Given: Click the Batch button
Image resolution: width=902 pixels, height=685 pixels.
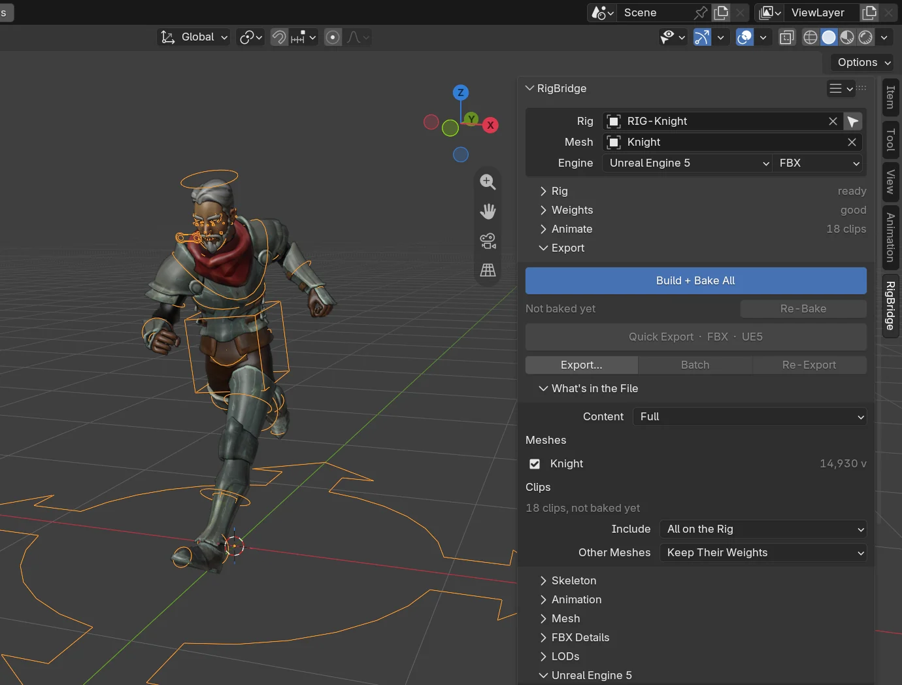Looking at the screenshot, I should (x=695, y=365).
